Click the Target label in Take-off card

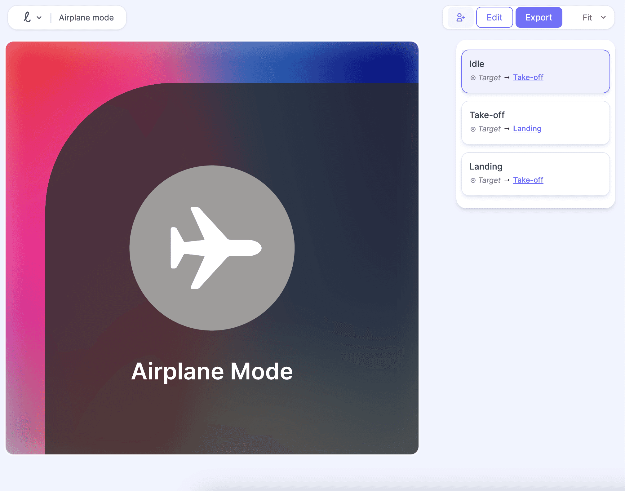pyautogui.click(x=489, y=129)
